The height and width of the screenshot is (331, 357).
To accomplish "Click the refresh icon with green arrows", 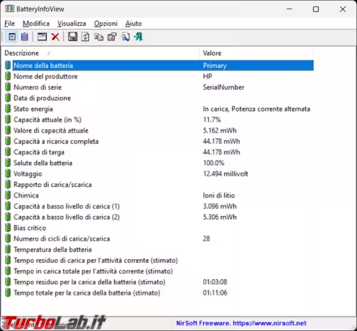I will (x=85, y=37).
